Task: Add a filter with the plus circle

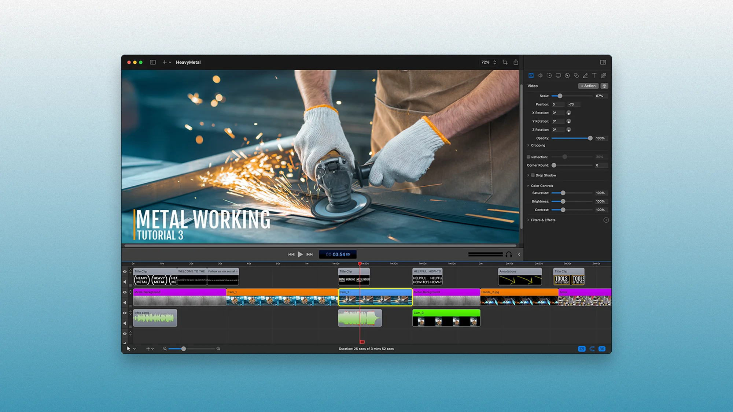Action: (x=606, y=220)
